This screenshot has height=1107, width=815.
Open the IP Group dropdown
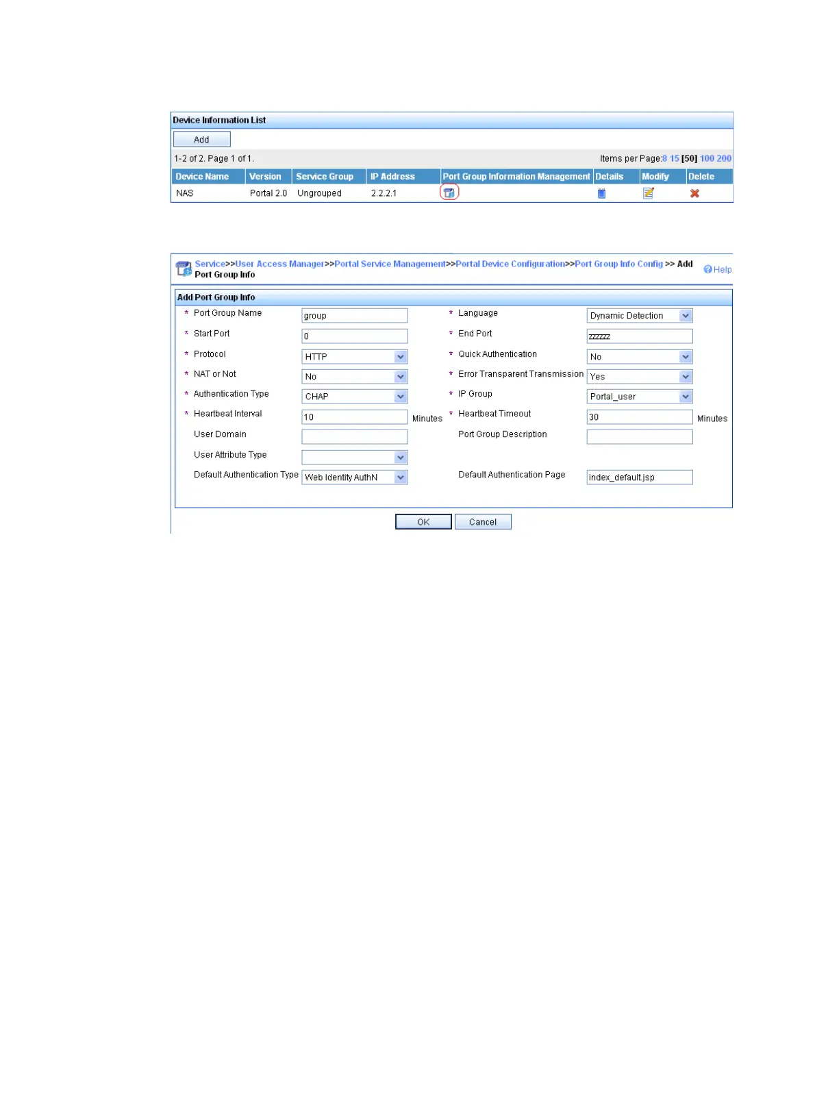click(x=640, y=397)
